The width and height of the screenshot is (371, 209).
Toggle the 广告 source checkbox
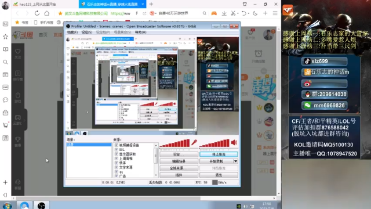117,176
